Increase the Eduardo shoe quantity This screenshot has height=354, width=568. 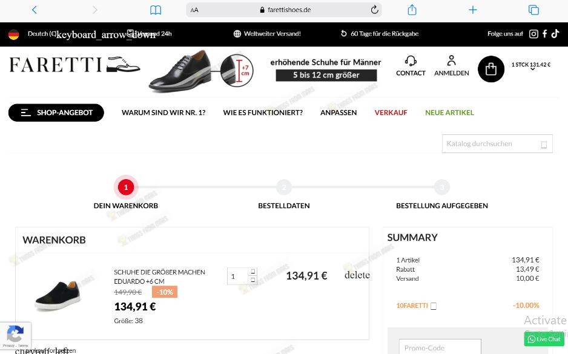pos(253,272)
